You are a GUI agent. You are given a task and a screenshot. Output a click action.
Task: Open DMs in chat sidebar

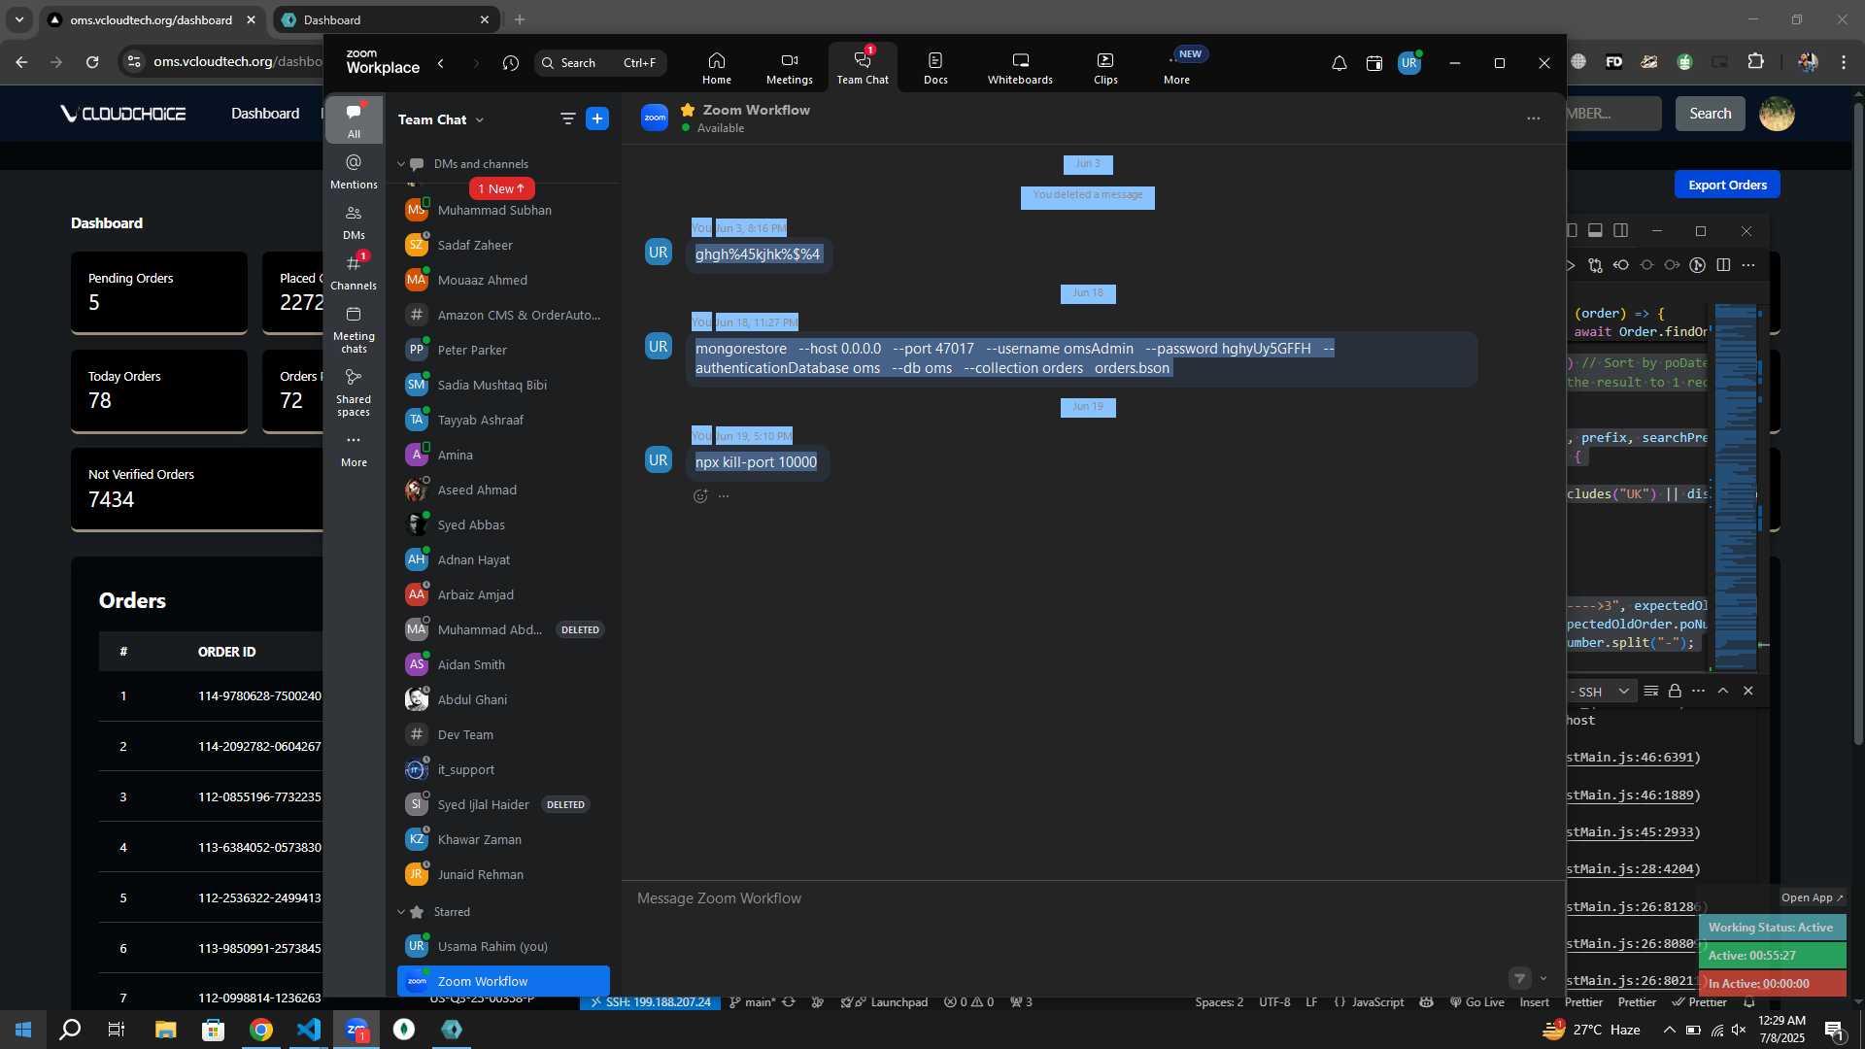click(x=354, y=222)
